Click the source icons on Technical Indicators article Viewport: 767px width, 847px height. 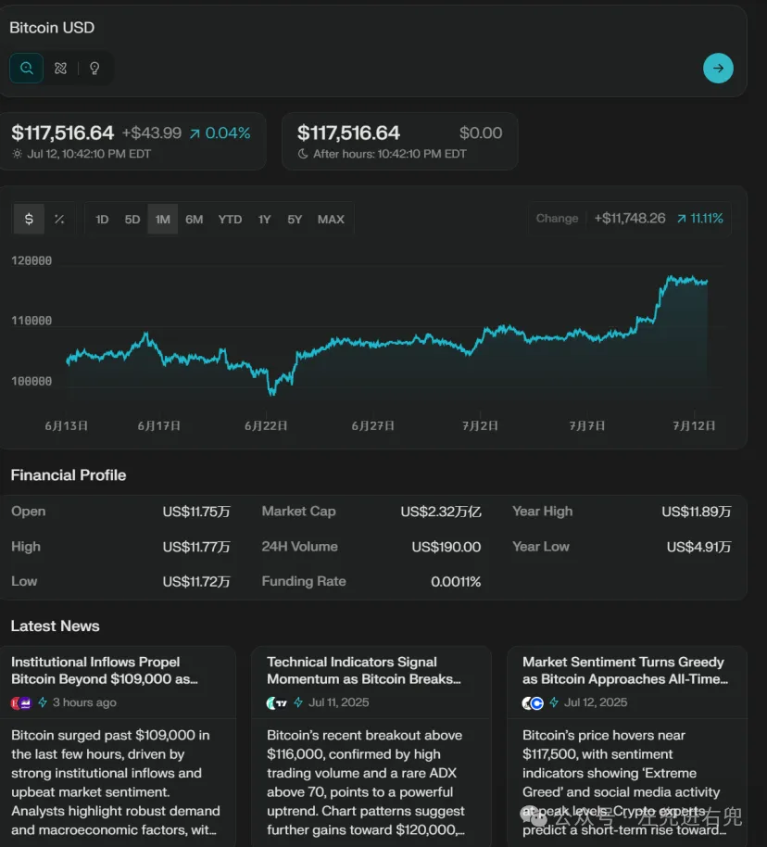[x=277, y=702]
